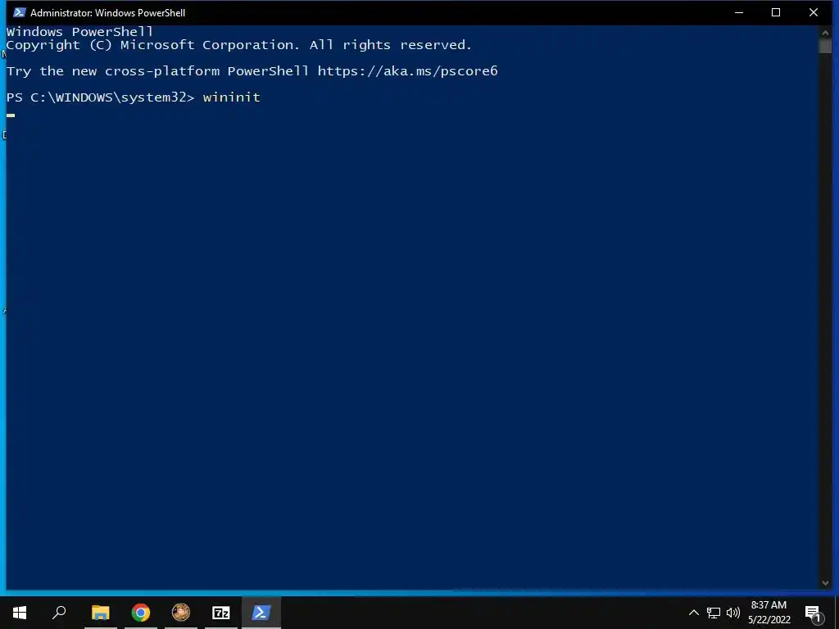Click the PowerShell icon in the title bar

(x=20, y=12)
